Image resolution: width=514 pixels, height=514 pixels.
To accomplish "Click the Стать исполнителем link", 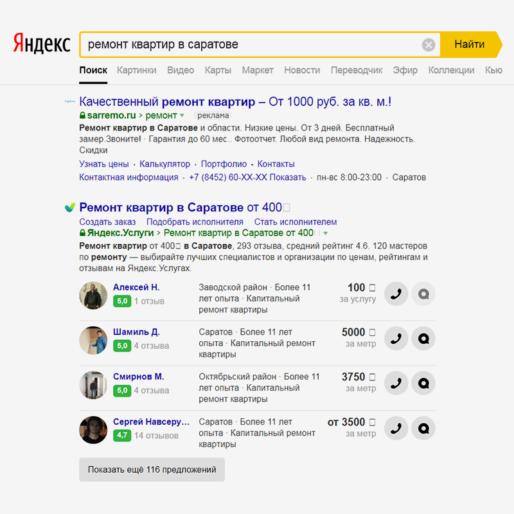I will click(296, 222).
